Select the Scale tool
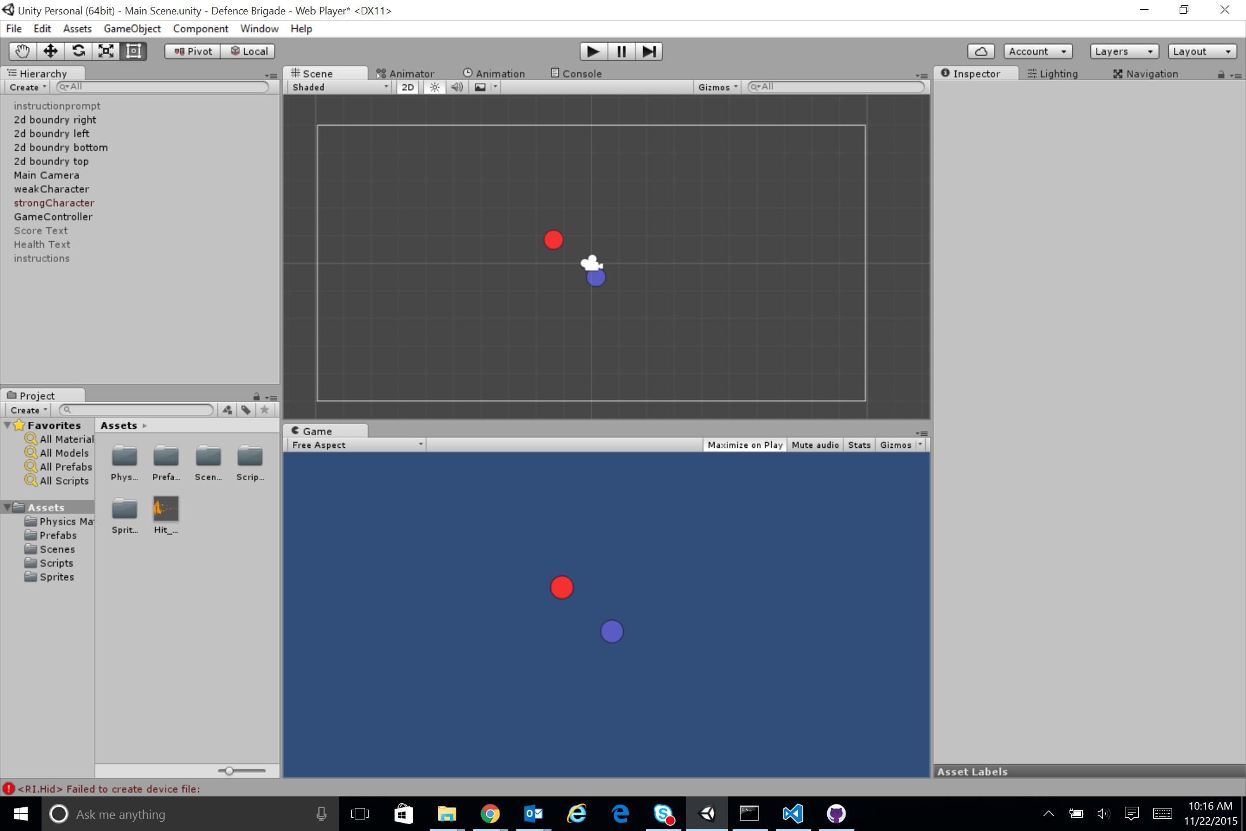The image size is (1246, 831). [x=106, y=51]
